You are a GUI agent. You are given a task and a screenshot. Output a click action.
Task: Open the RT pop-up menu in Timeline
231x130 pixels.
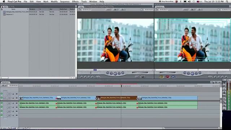coord(4,86)
